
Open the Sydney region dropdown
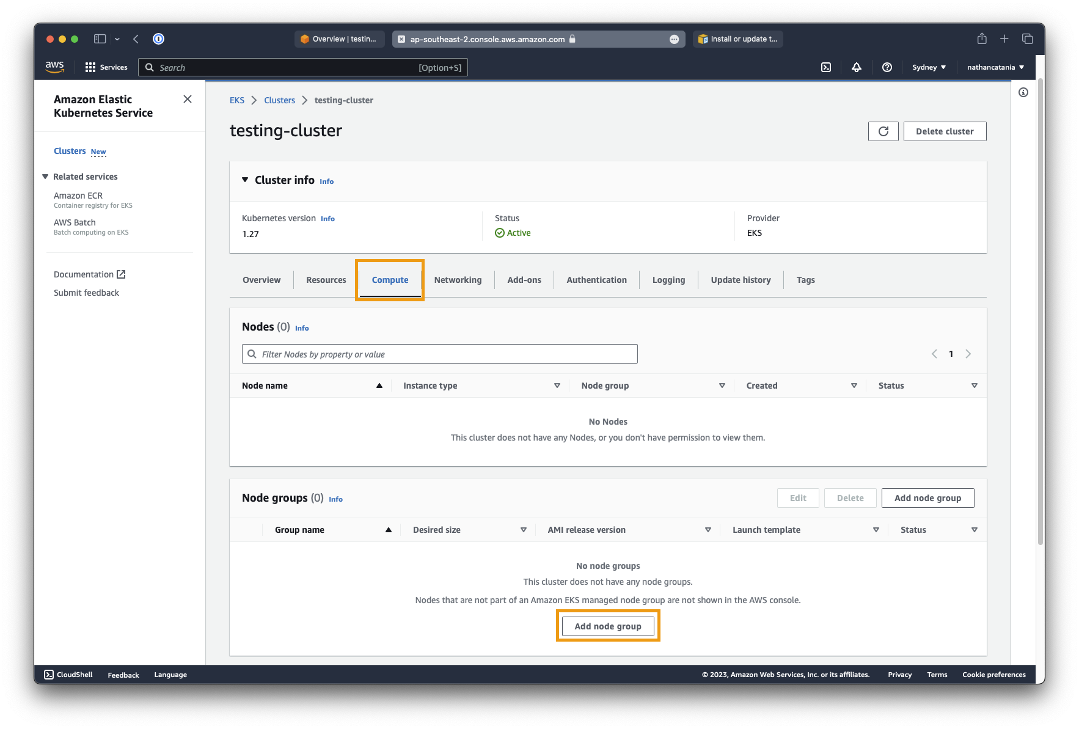click(929, 67)
